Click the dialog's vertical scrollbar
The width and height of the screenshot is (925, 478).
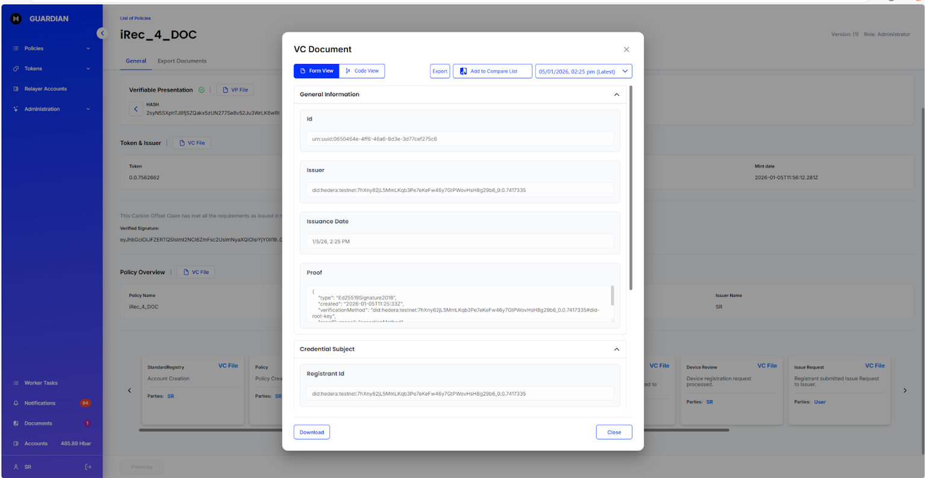(x=631, y=188)
